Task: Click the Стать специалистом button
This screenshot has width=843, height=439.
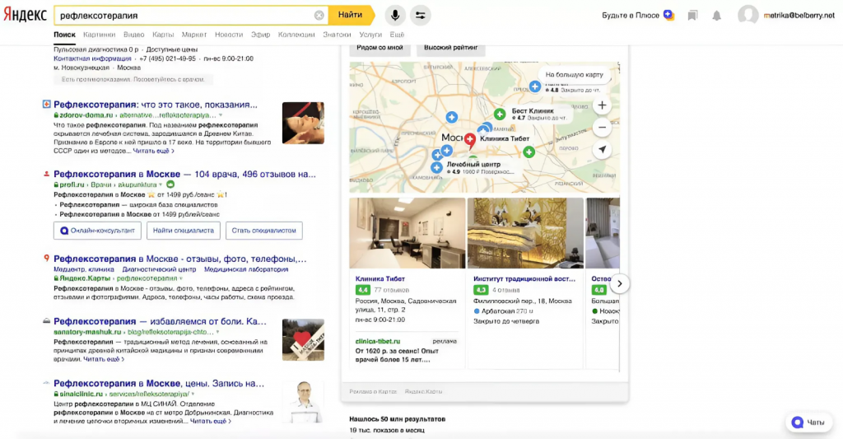Action: (264, 231)
